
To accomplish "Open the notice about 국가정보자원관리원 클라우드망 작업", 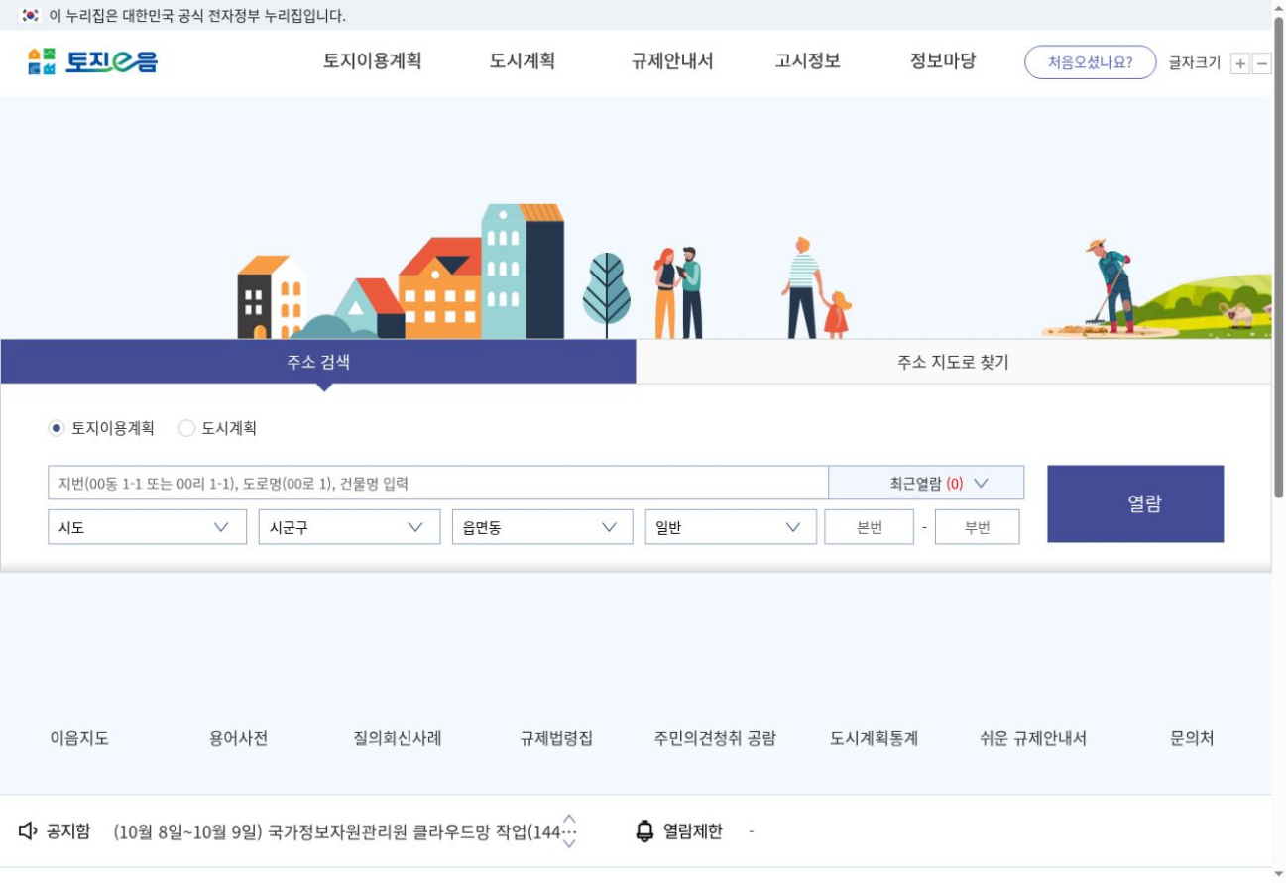I will coord(344,831).
